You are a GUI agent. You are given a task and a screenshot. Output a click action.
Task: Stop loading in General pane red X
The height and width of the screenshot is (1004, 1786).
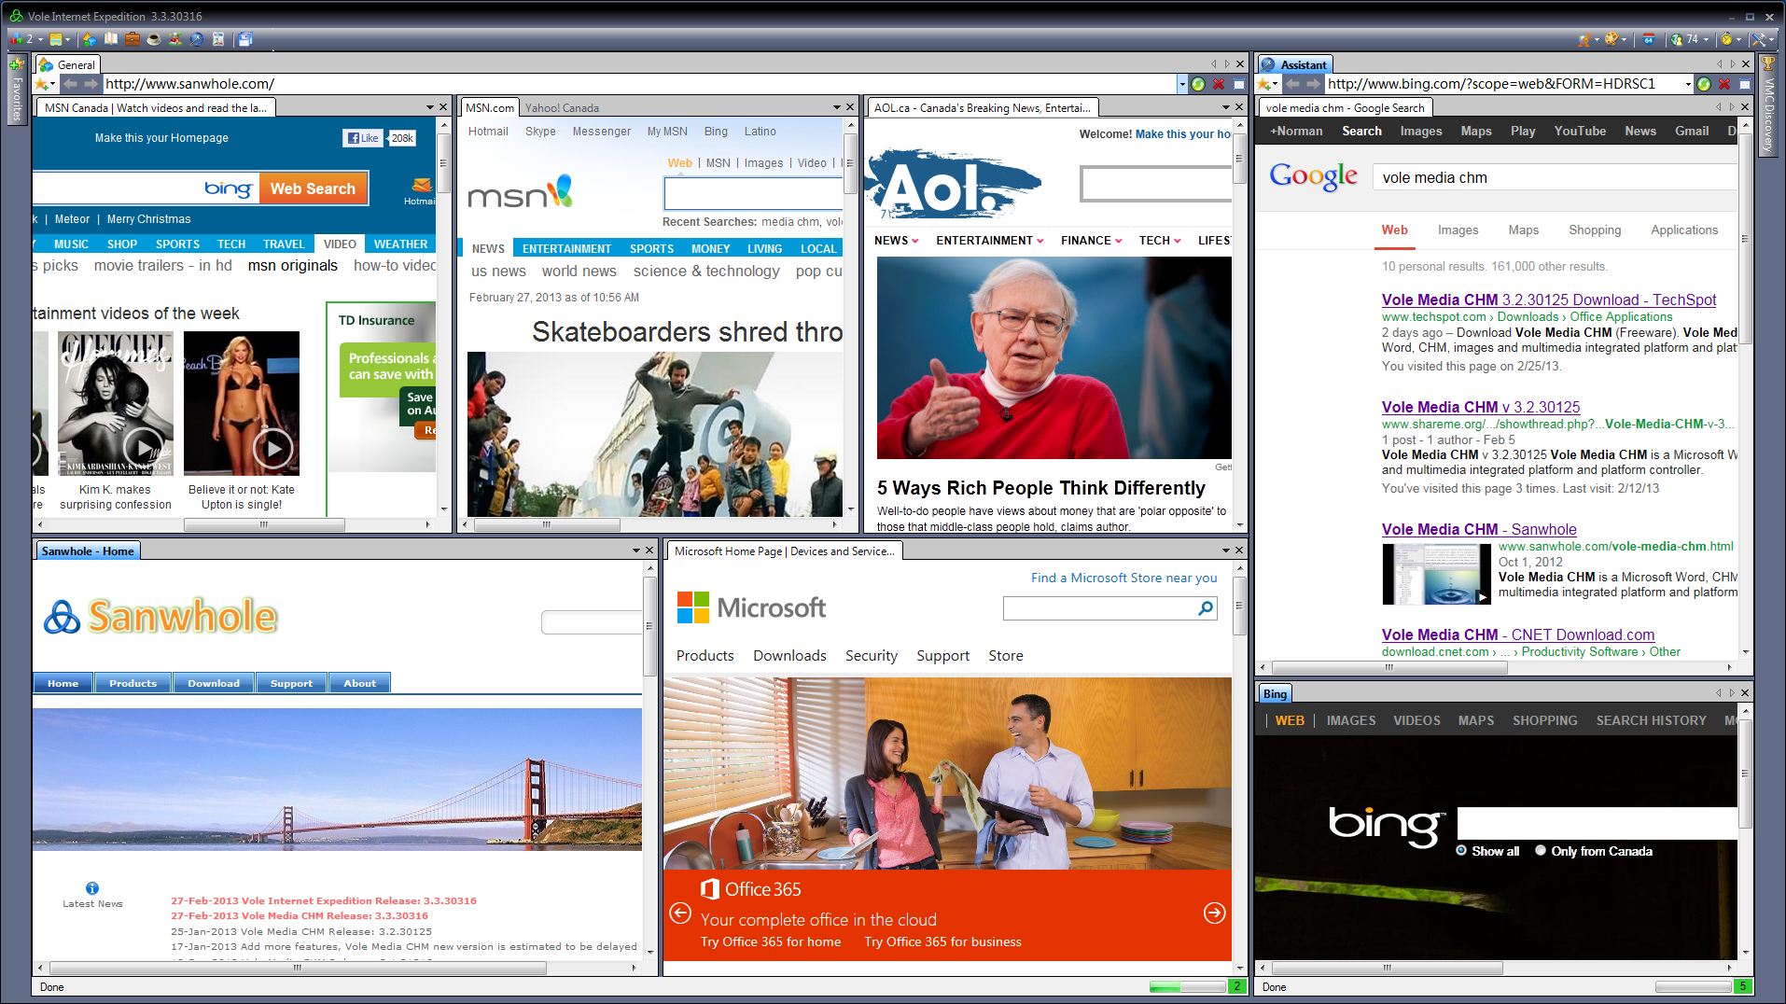pos(1219,84)
